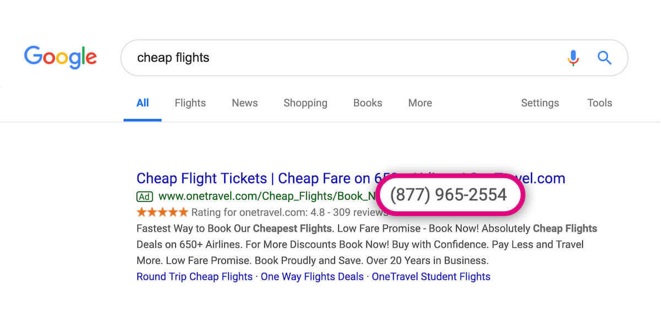The width and height of the screenshot is (661, 330).
Task: Click the green Ad badge
Action: click(144, 196)
